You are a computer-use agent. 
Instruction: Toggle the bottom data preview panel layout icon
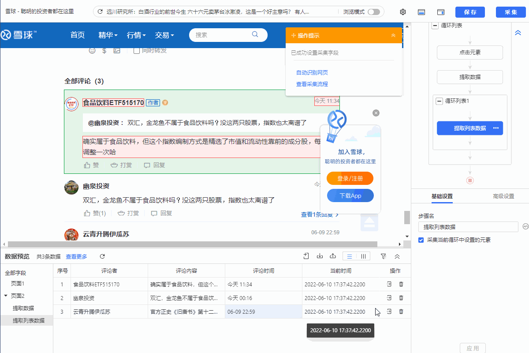click(x=421, y=12)
